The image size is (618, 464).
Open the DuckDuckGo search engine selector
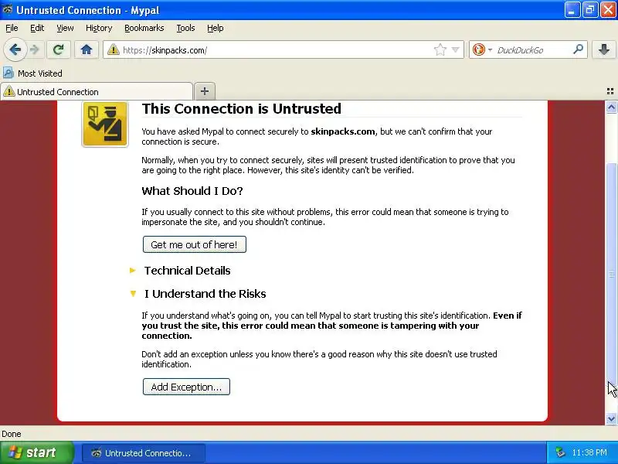(482, 49)
